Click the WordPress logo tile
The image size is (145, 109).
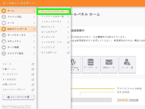click(x=76, y=65)
